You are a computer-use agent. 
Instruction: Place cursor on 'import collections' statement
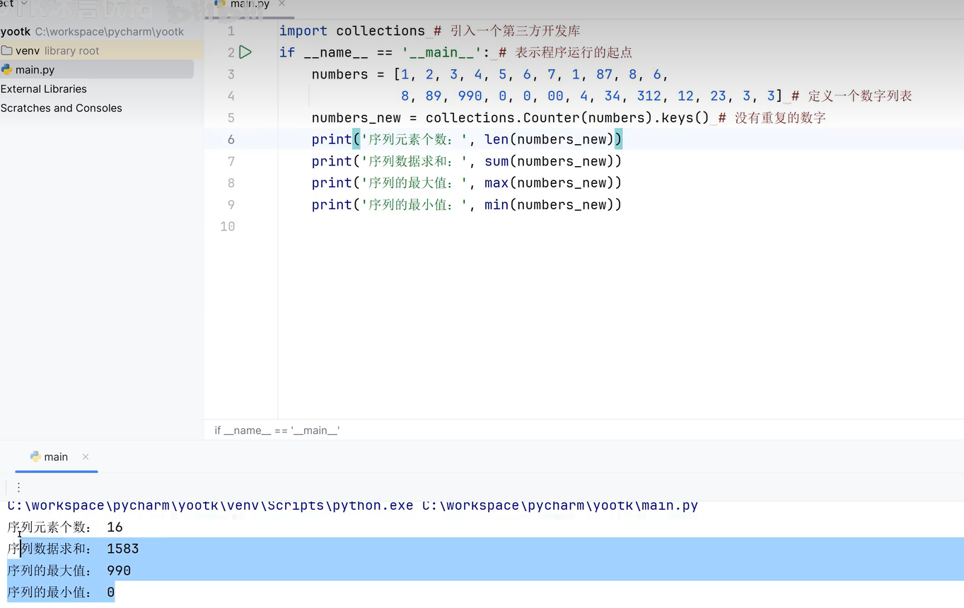tap(352, 31)
